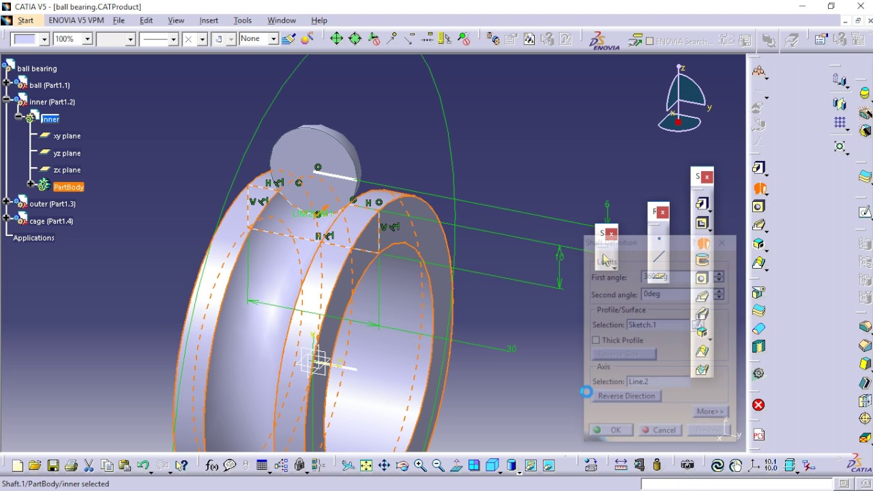Click the Zoom In magnifier icon

pos(420,466)
